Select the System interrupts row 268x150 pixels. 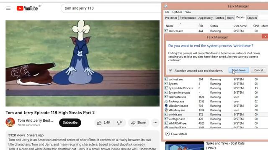[216, 92]
